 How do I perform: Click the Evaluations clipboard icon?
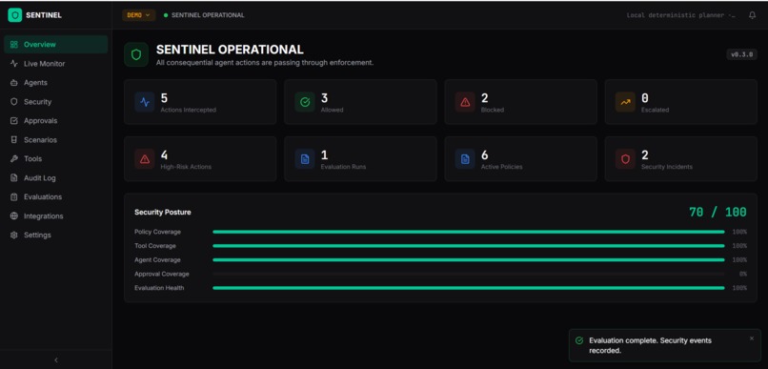[x=14, y=197]
